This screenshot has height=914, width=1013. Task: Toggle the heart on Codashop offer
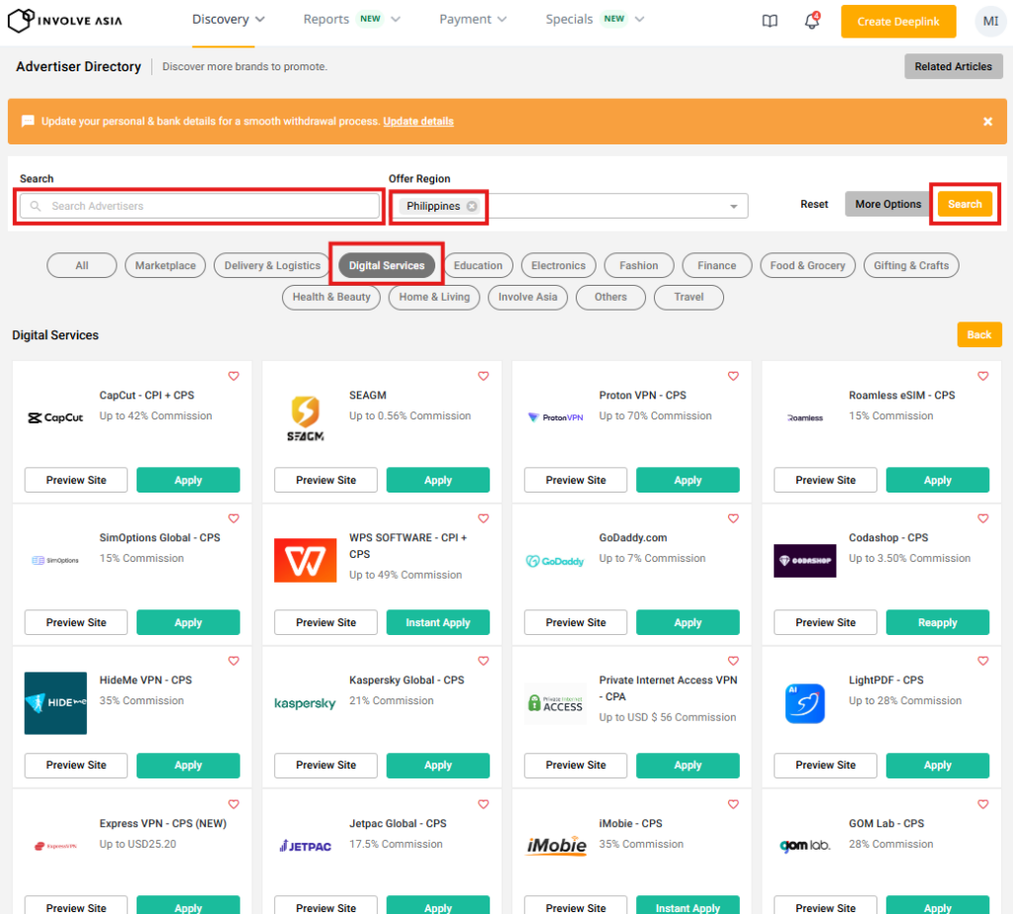pyautogui.click(x=983, y=518)
